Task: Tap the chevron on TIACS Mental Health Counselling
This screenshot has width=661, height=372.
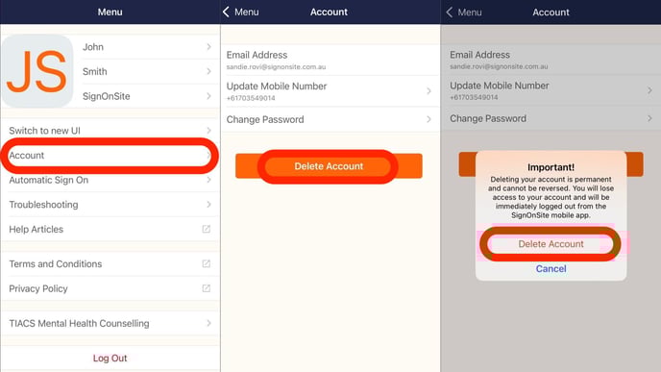Action: (209, 323)
